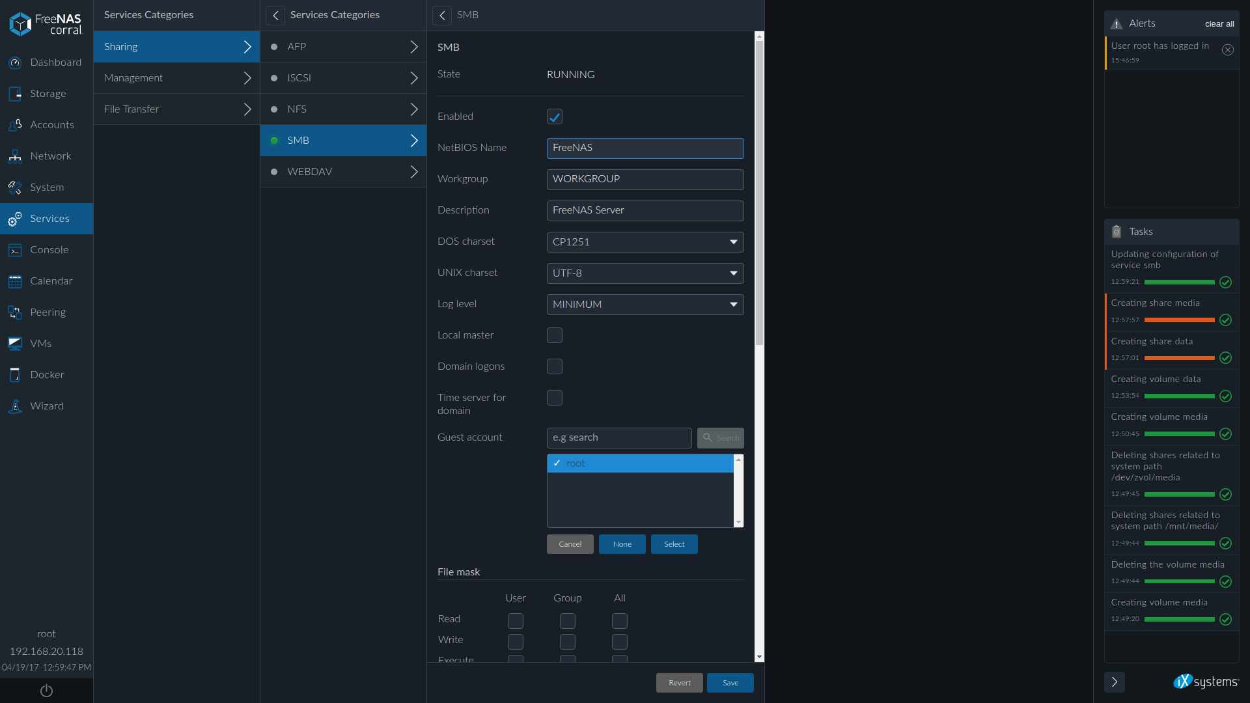The image size is (1250, 703).
Task: Click the clear all alerts link
Action: [1220, 23]
